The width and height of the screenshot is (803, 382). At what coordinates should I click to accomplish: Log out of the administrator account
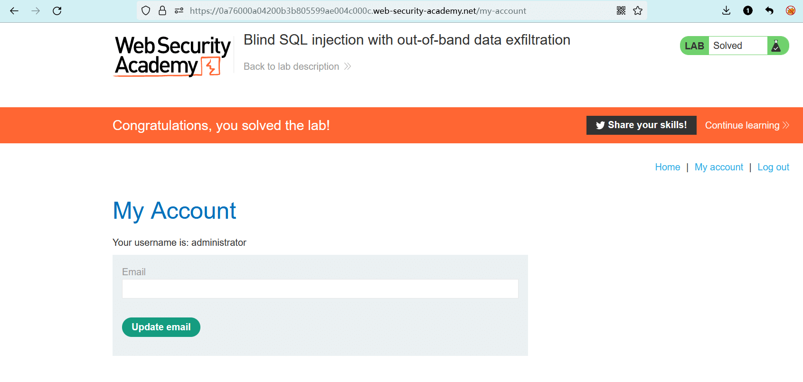[x=773, y=167]
